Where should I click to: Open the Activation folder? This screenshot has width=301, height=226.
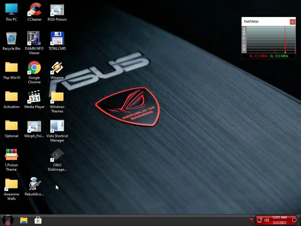pyautogui.click(x=11, y=99)
